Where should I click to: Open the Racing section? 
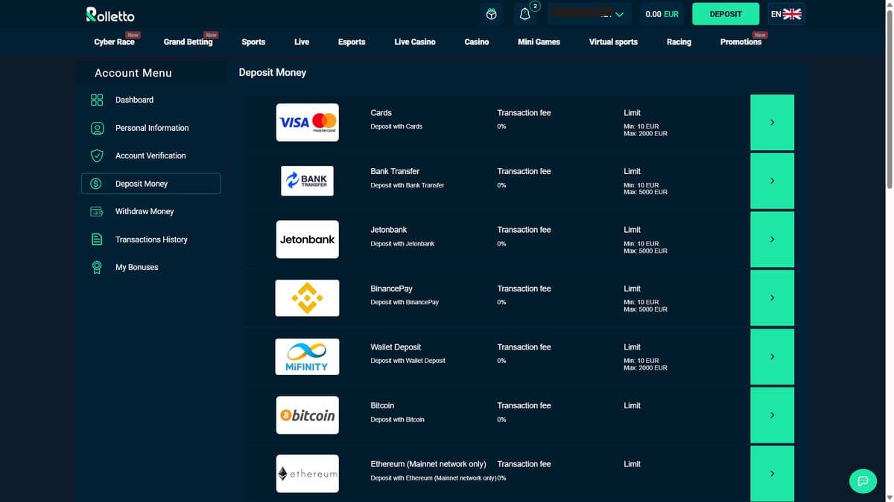pos(679,42)
